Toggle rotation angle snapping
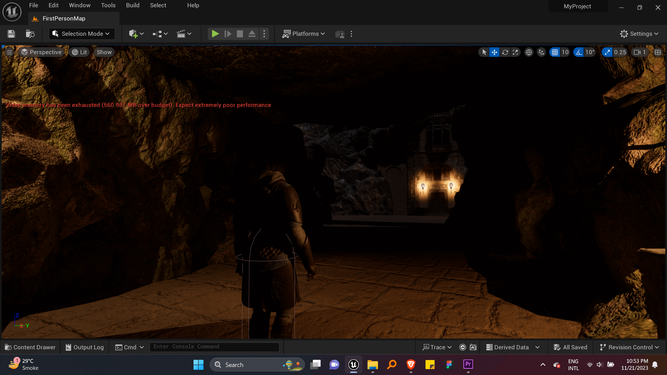 tap(578, 52)
